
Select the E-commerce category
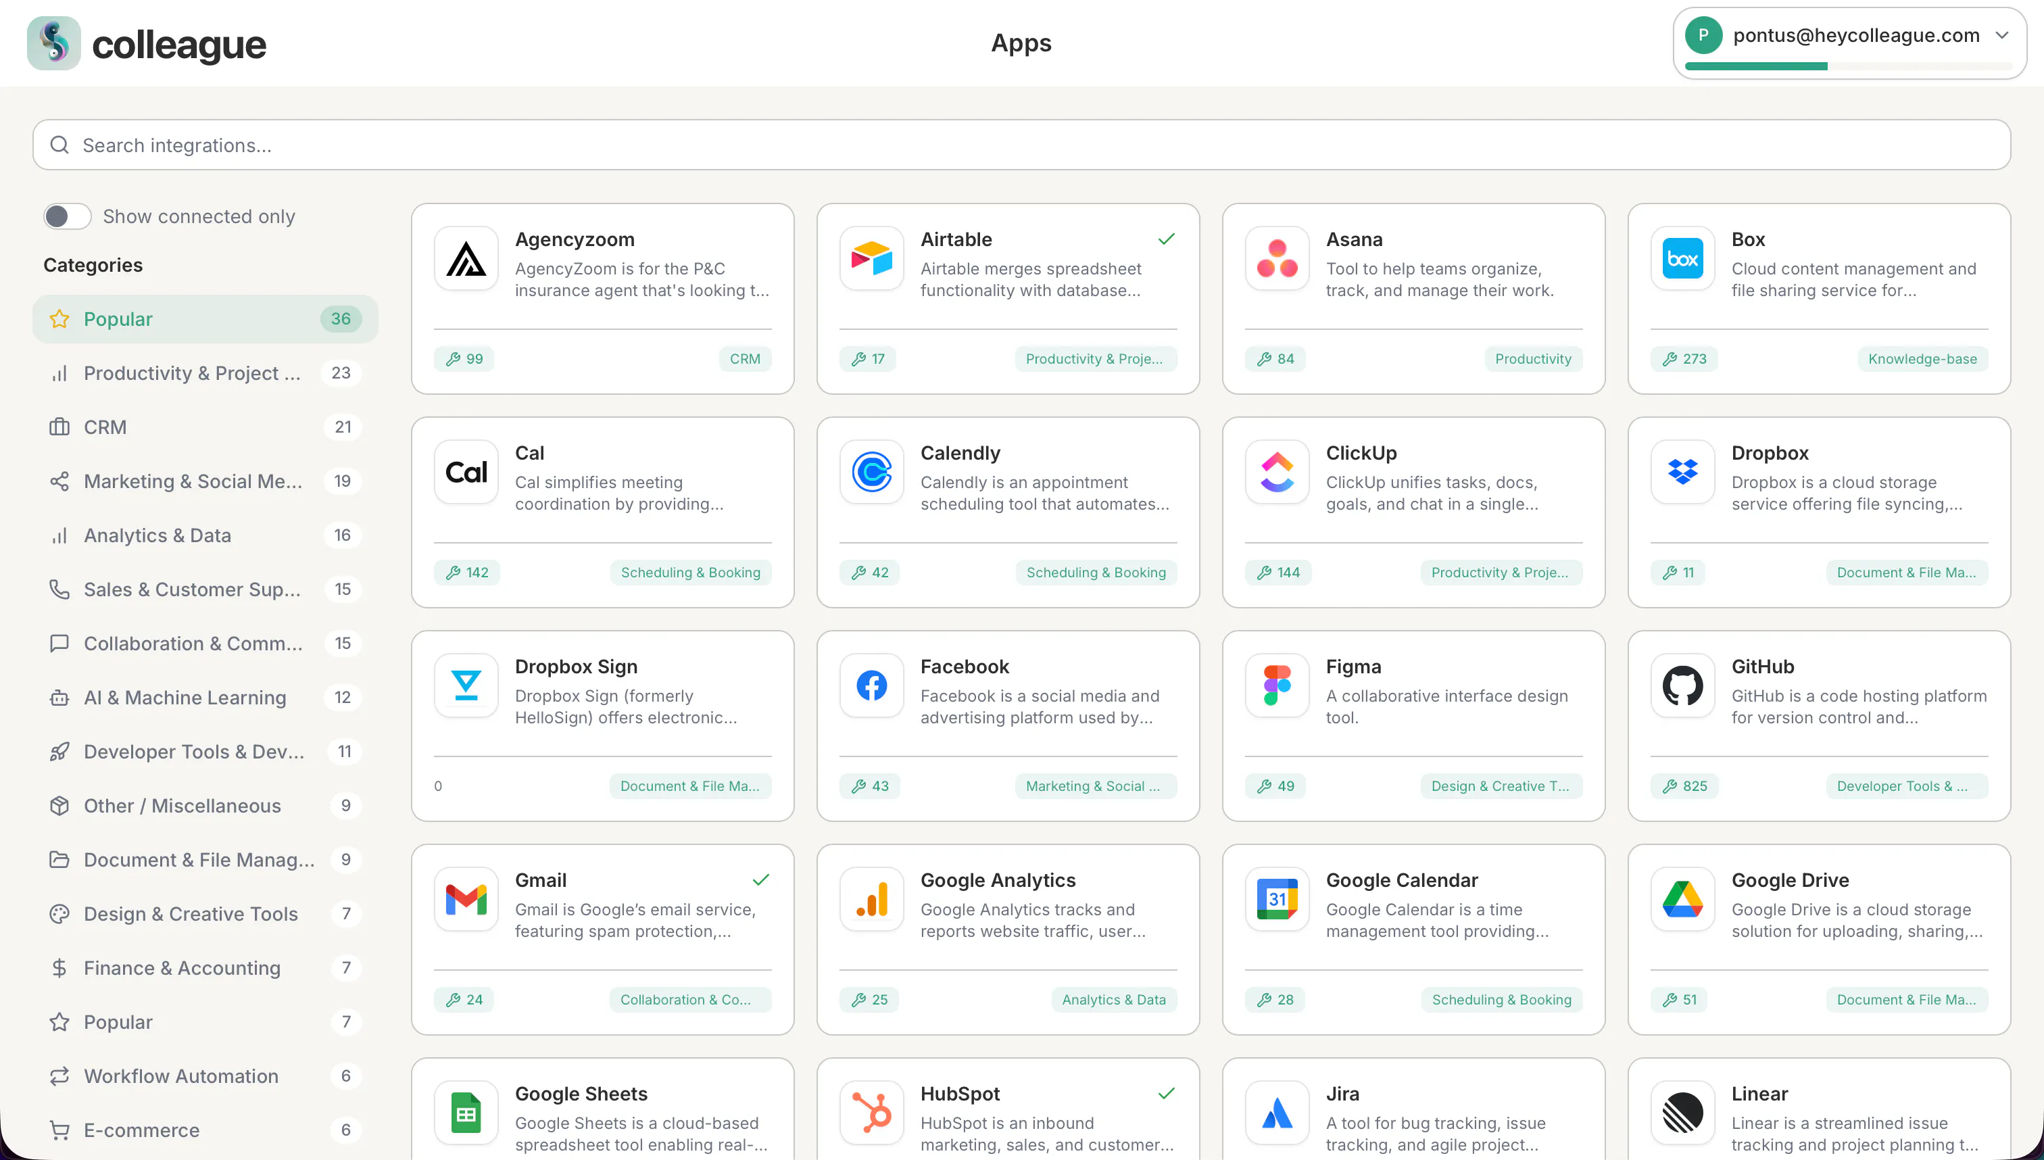point(205,1130)
